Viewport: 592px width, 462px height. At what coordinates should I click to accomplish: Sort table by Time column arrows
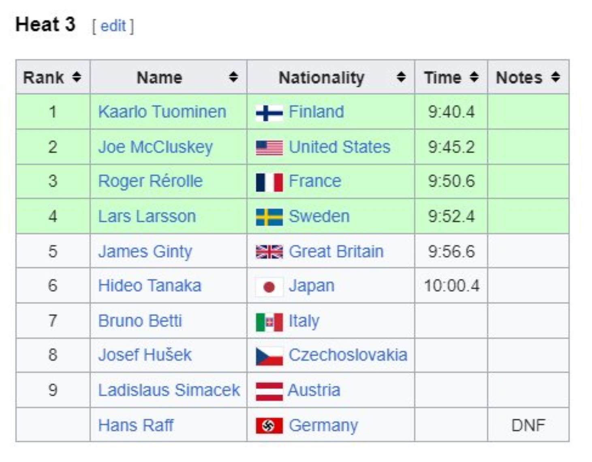tap(474, 77)
